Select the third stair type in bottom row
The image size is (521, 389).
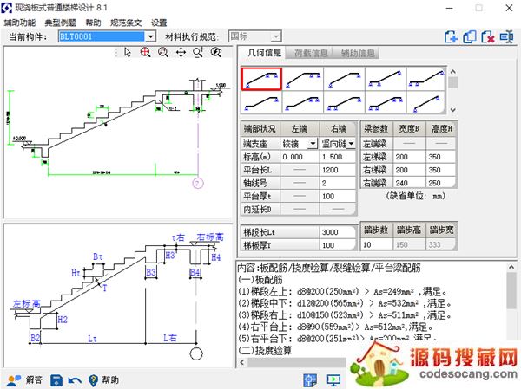pyautogui.click(x=344, y=102)
